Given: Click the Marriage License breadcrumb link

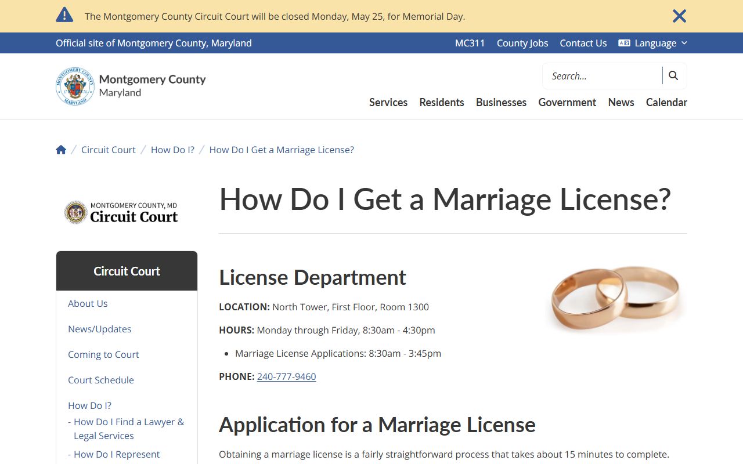Looking at the screenshot, I should [x=282, y=150].
